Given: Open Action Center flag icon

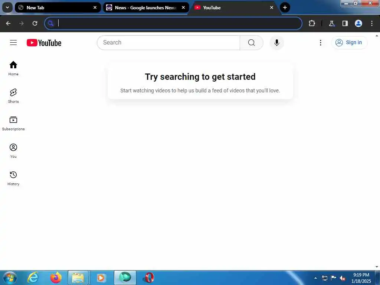Looking at the screenshot, I should click(334, 278).
